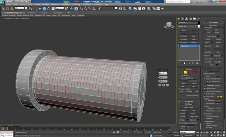Image resolution: width=226 pixels, height=137 pixels.
Task: Click the ViewCube in the viewport
Action: pos(169,25)
